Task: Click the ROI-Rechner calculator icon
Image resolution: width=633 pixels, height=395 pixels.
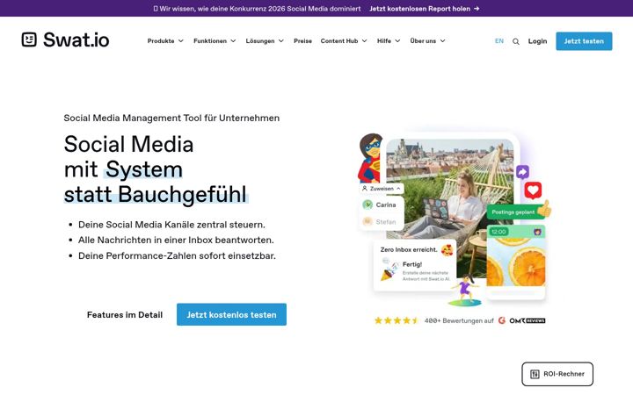Action: [535, 374]
